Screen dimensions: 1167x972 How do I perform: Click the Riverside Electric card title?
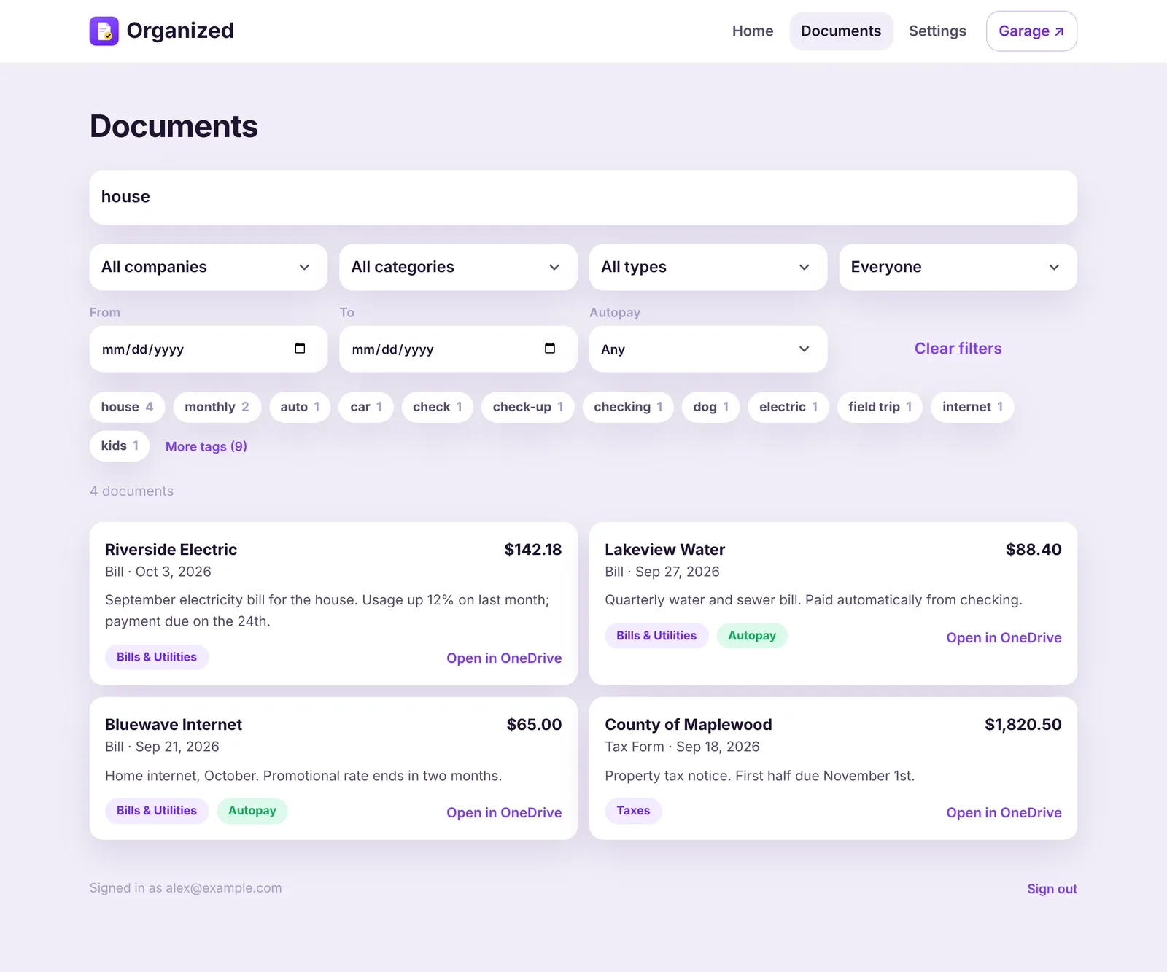[x=171, y=550]
